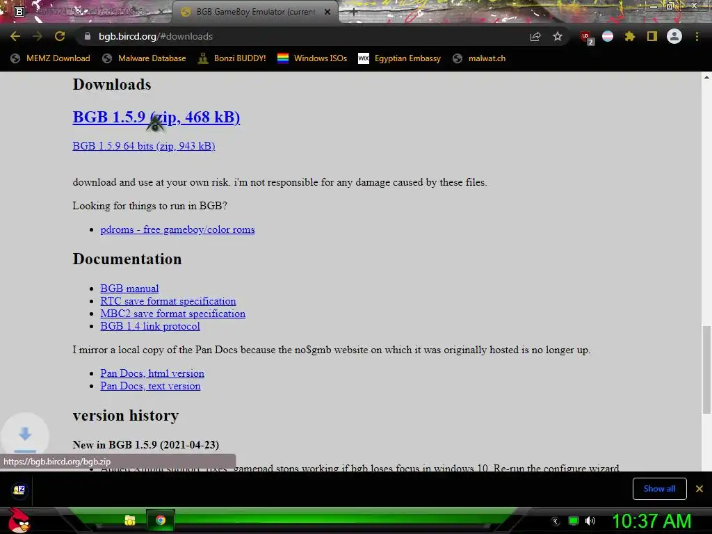The width and height of the screenshot is (712, 534).
Task: Download BGB 1.5.9 zip 468 kB
Action: [156, 117]
